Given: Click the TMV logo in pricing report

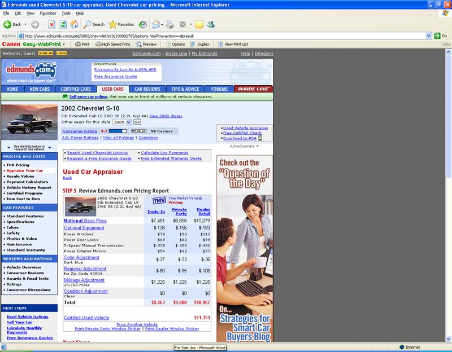Looking at the screenshot, I should click(x=159, y=200).
